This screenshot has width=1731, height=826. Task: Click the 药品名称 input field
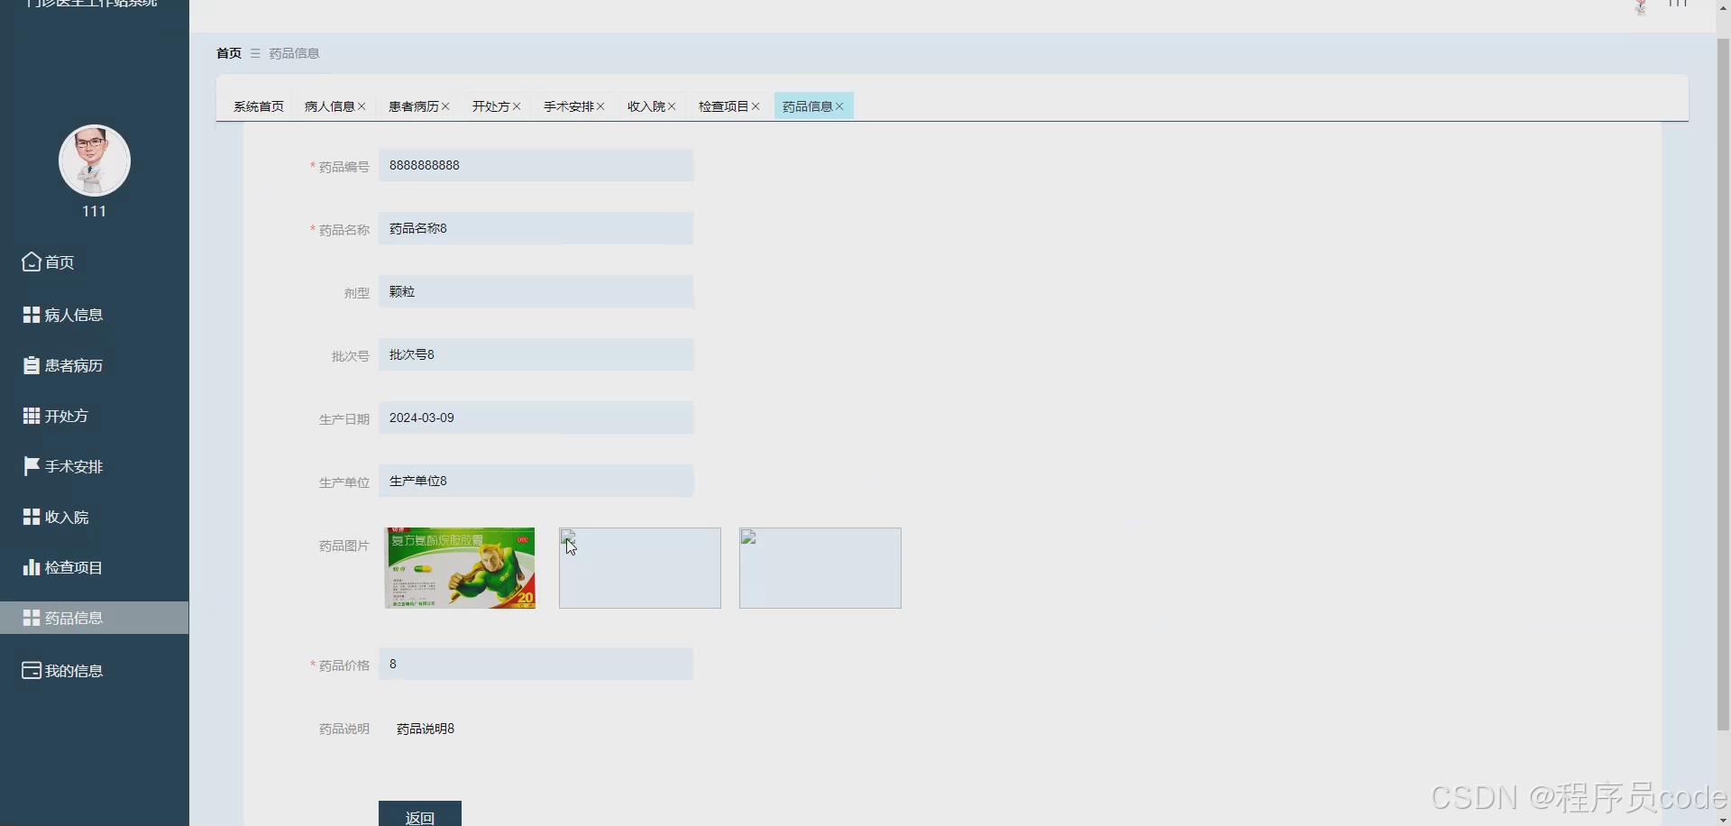(536, 228)
